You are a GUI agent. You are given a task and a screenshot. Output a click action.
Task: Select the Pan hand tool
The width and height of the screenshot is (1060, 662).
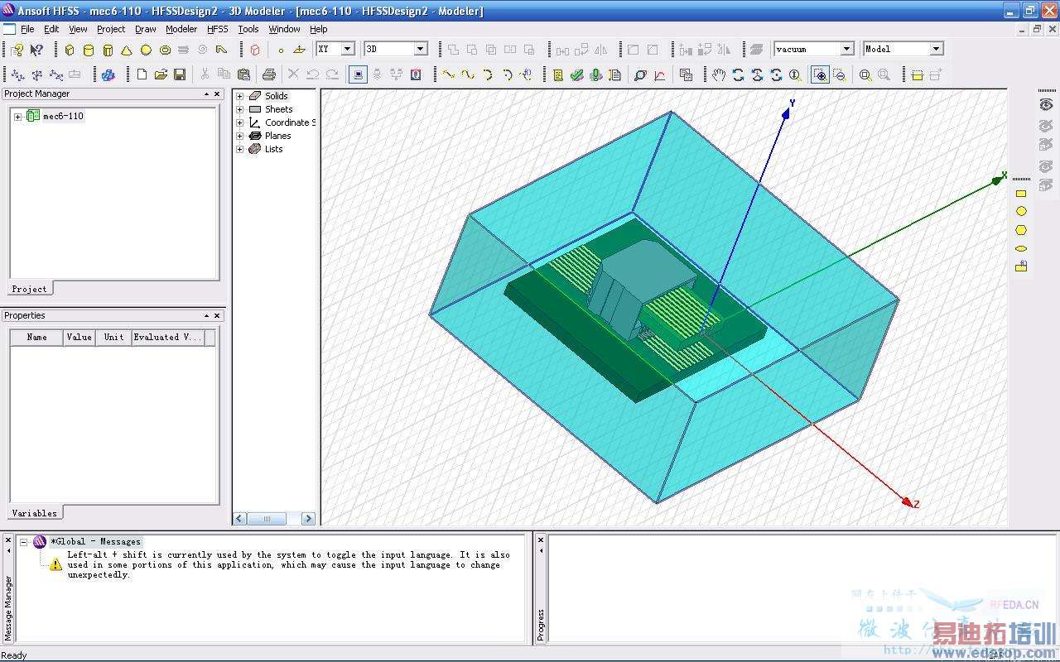719,74
